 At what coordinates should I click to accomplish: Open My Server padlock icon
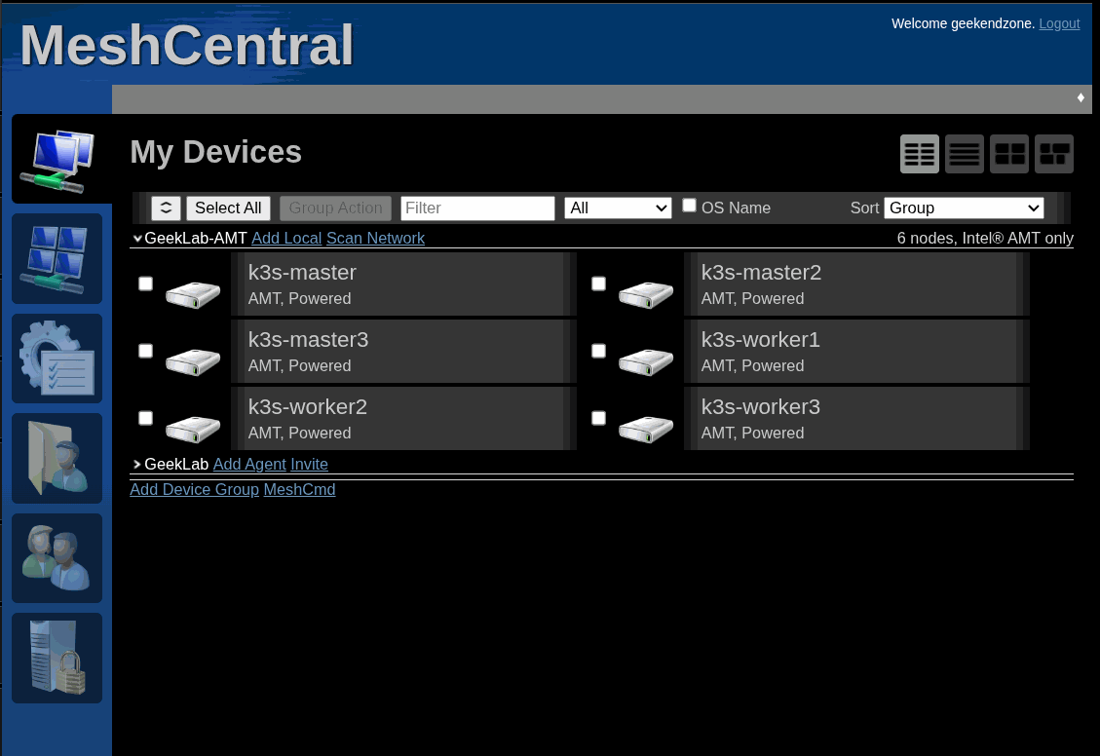coord(57,658)
